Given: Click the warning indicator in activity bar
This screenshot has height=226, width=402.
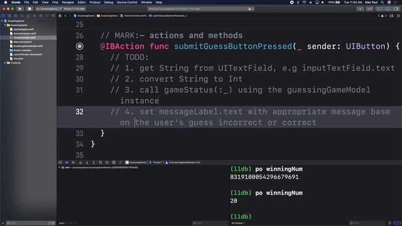Looking at the screenshot, I should pyautogui.click(x=249, y=9).
